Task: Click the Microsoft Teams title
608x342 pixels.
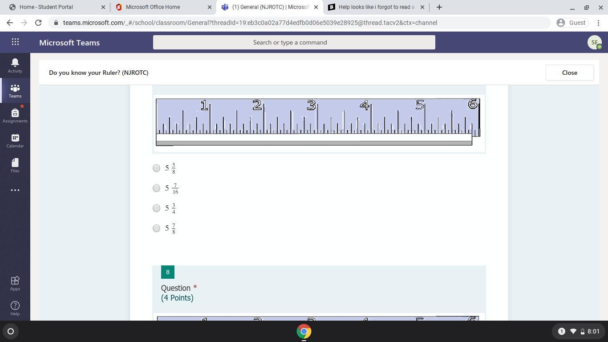Action: pyautogui.click(x=69, y=43)
